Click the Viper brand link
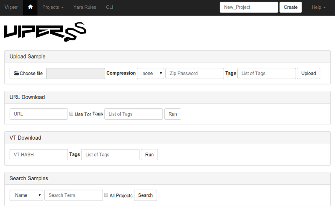This screenshot has width=335, height=212. (x=11, y=7)
